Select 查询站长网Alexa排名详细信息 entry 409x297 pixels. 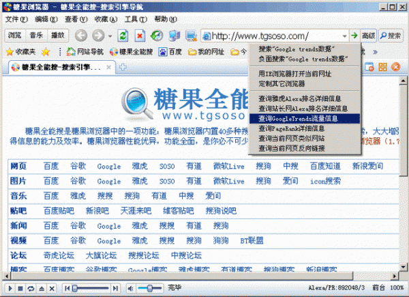tap(303, 109)
